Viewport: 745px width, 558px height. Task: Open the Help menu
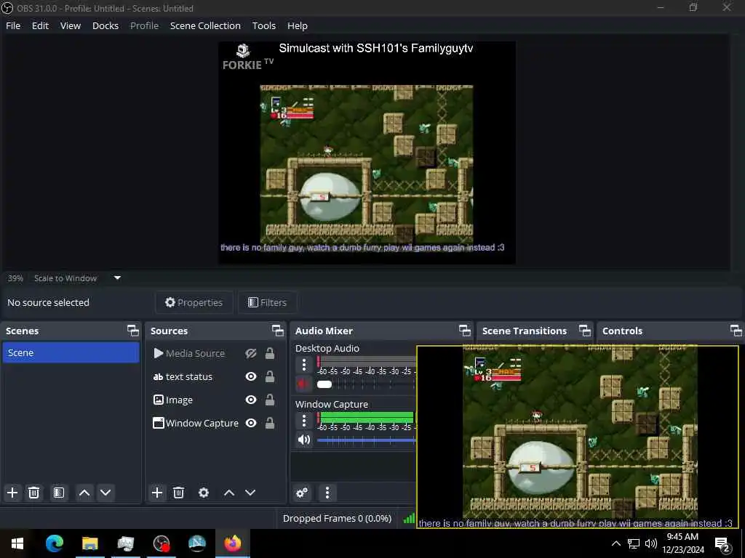(x=298, y=25)
